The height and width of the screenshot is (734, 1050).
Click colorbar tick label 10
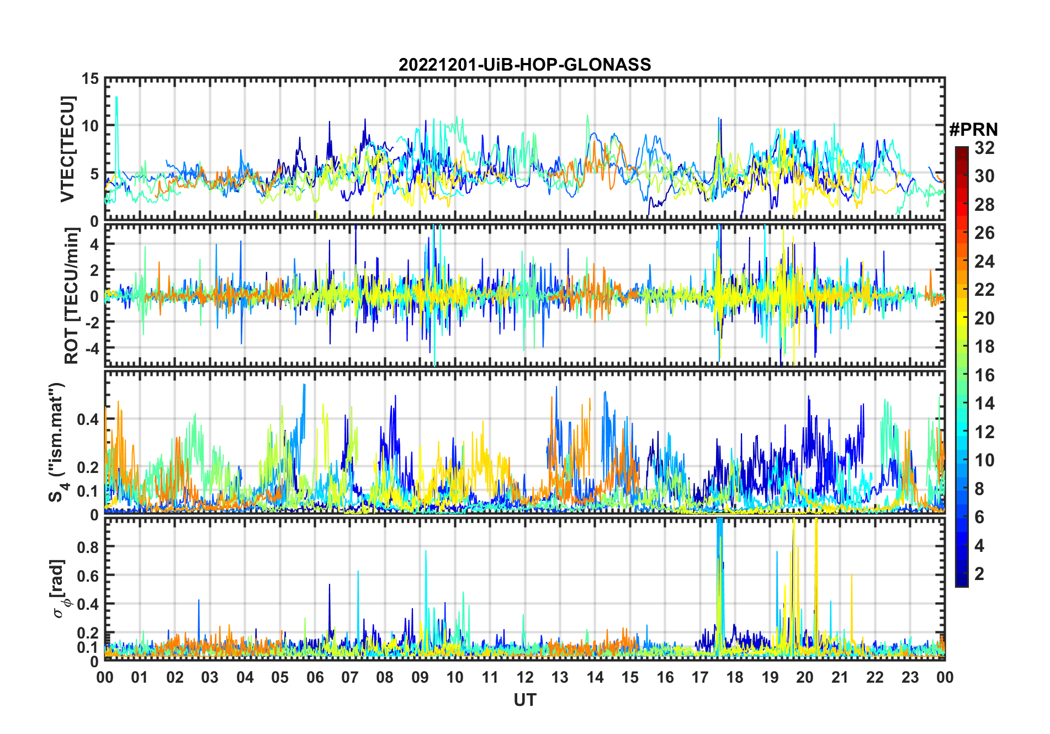coord(984,460)
